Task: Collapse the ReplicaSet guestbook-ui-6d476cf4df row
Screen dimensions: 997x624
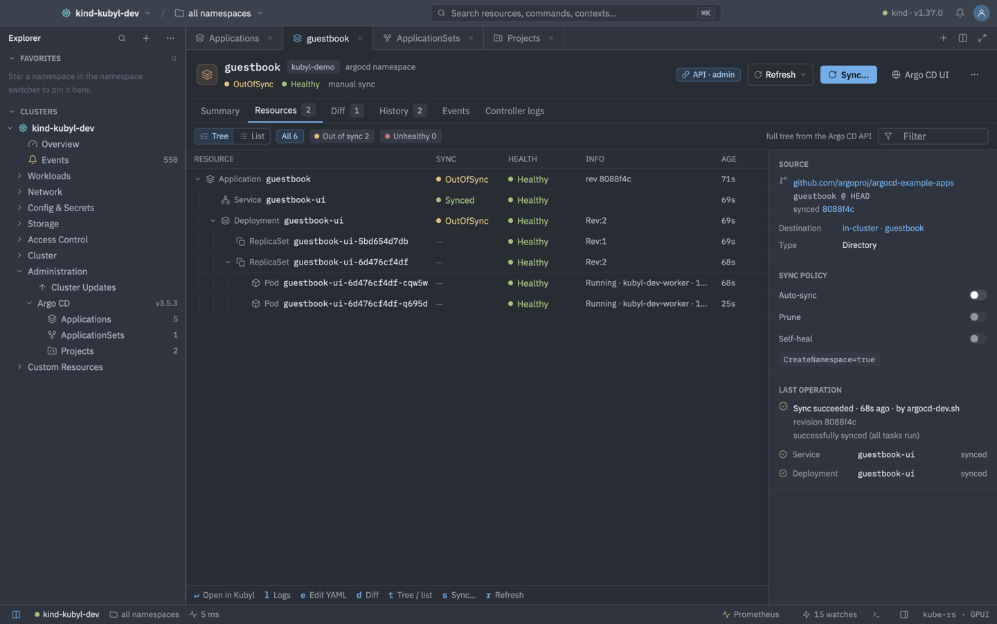Action: click(228, 262)
